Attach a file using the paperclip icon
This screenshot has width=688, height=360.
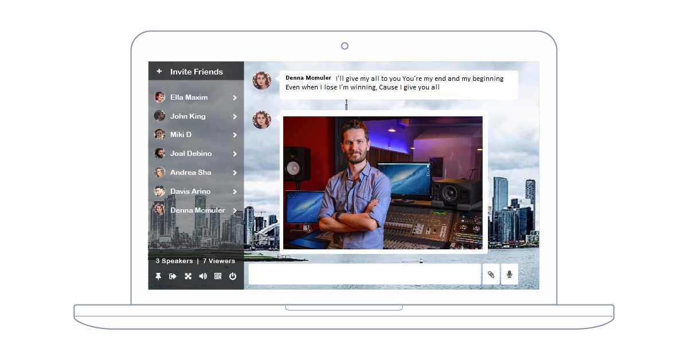pos(491,275)
